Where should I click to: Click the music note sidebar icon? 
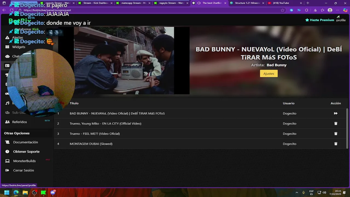coord(7,103)
